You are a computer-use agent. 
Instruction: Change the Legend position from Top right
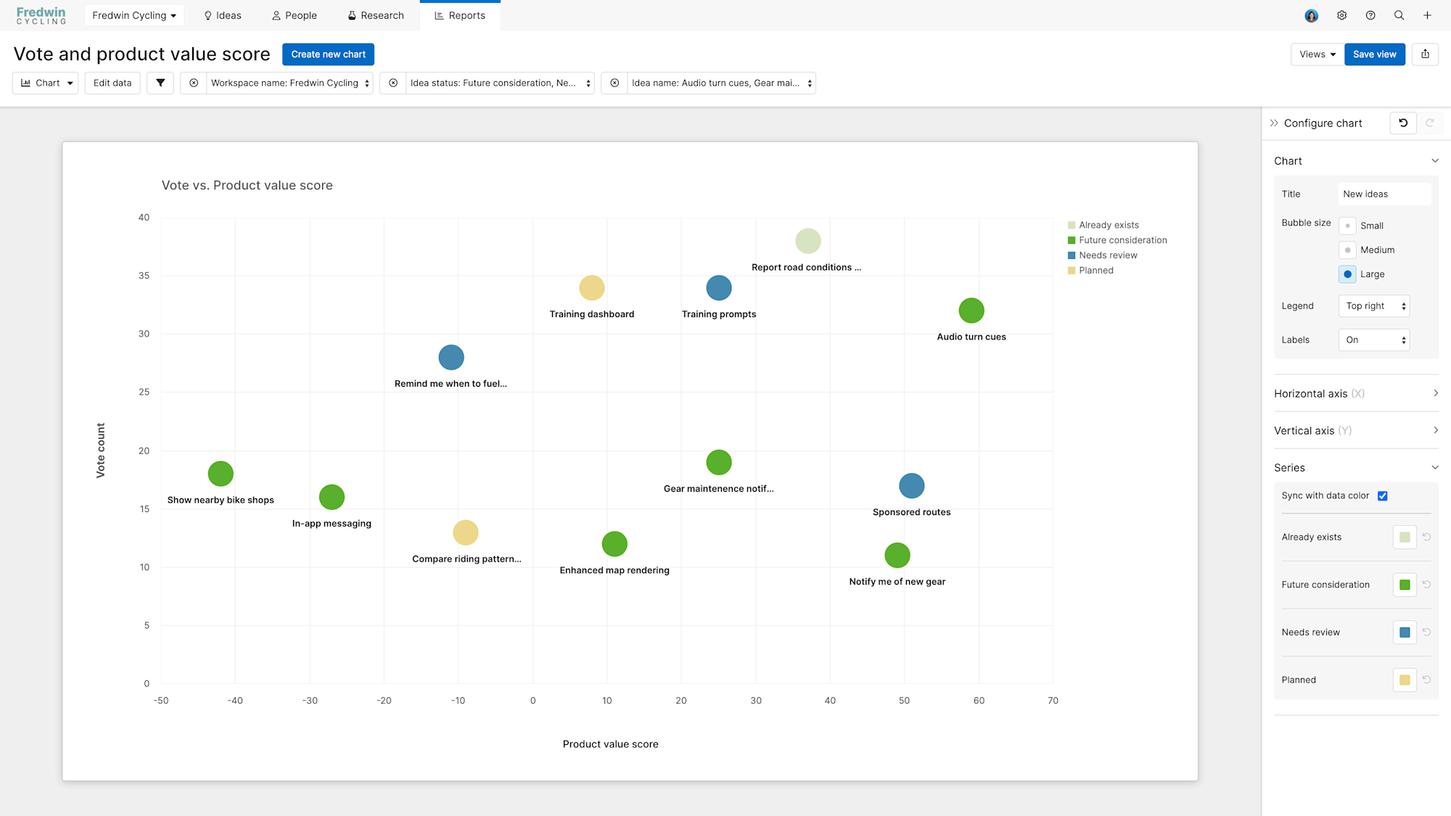pos(1373,305)
